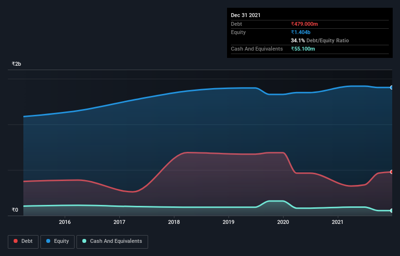Click the 2019 x-axis label

[229, 222]
